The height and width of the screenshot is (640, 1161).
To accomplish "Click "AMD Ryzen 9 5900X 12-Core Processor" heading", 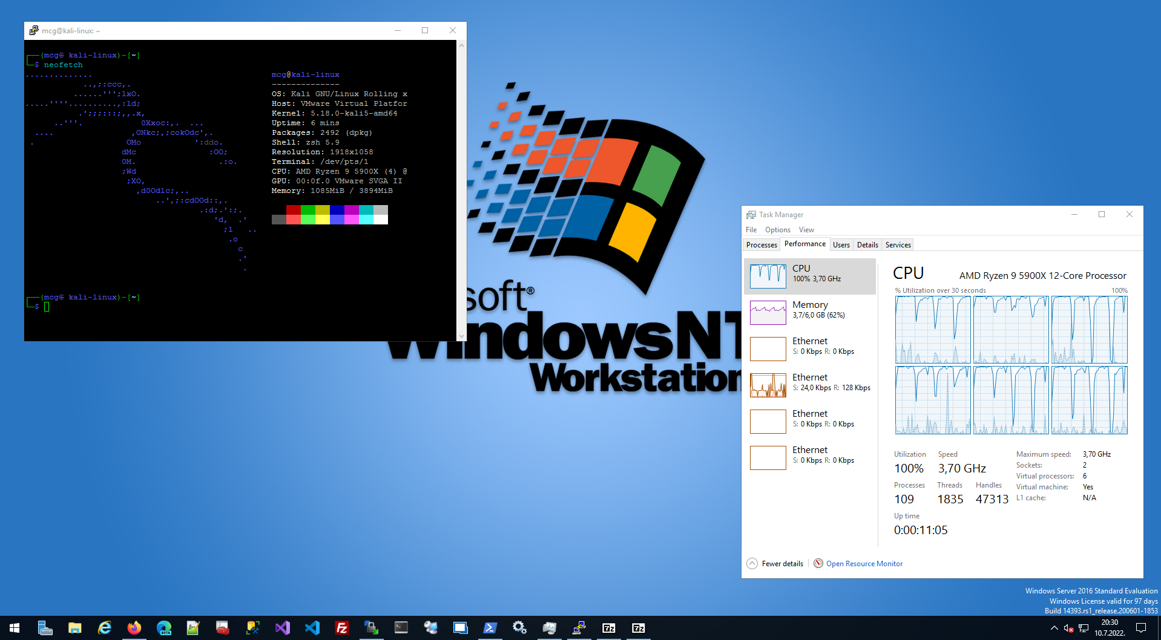I will tap(1043, 276).
